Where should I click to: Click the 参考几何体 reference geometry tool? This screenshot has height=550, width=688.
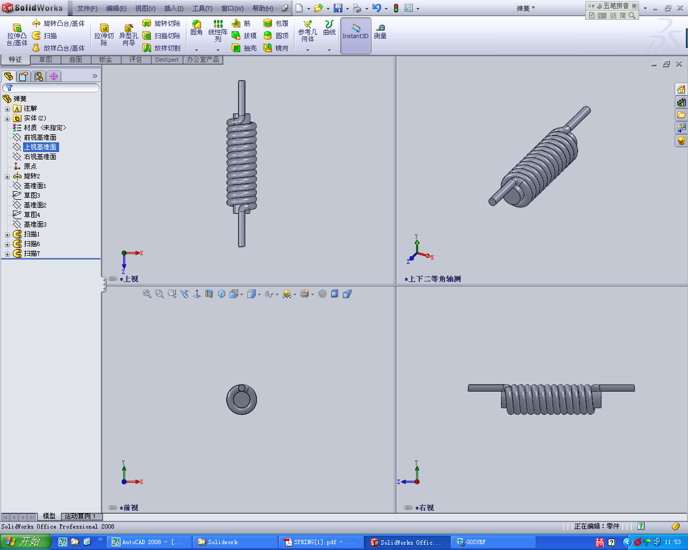(x=307, y=31)
